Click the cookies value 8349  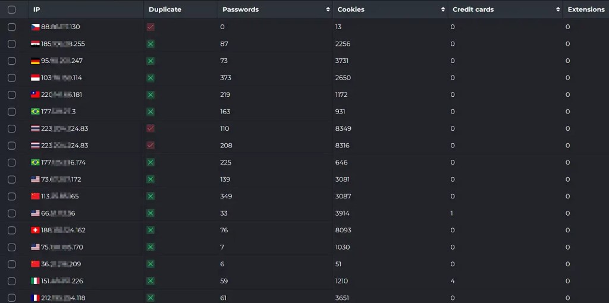point(343,128)
